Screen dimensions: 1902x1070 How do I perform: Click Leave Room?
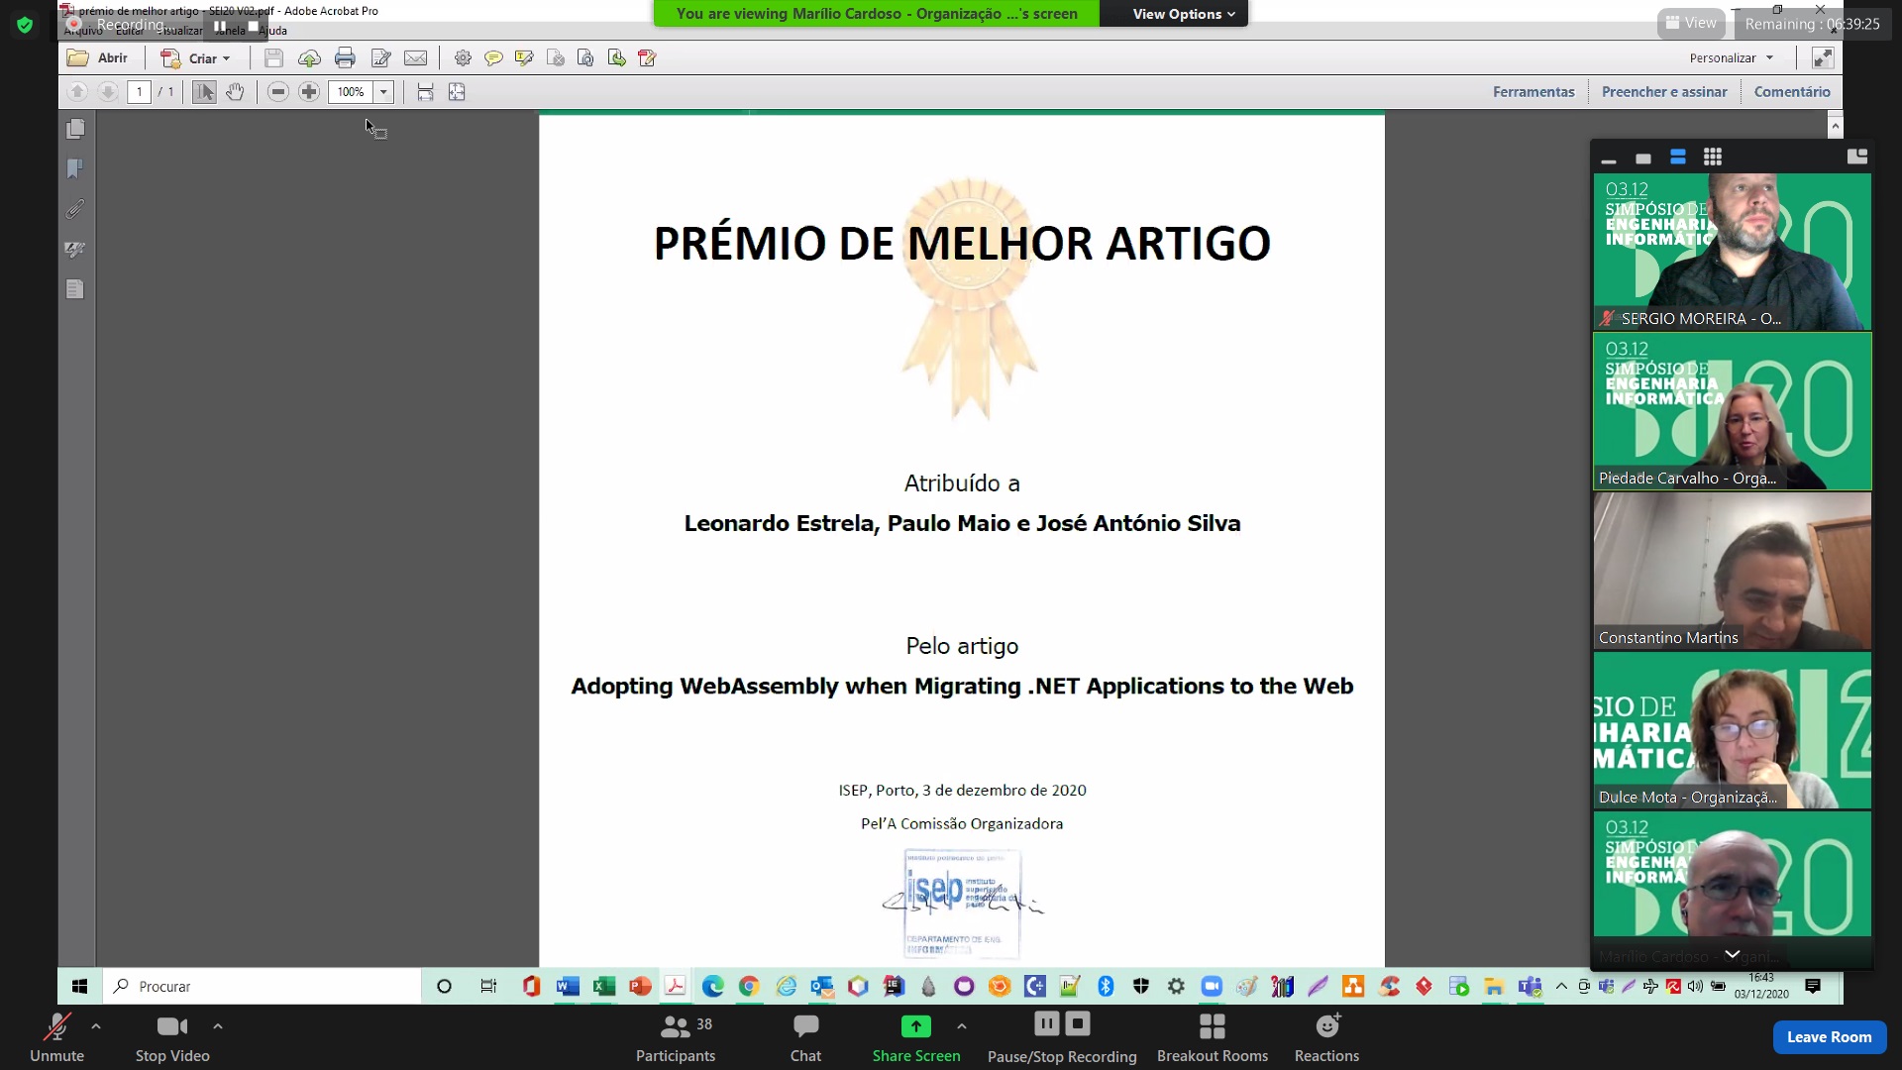(1829, 1037)
